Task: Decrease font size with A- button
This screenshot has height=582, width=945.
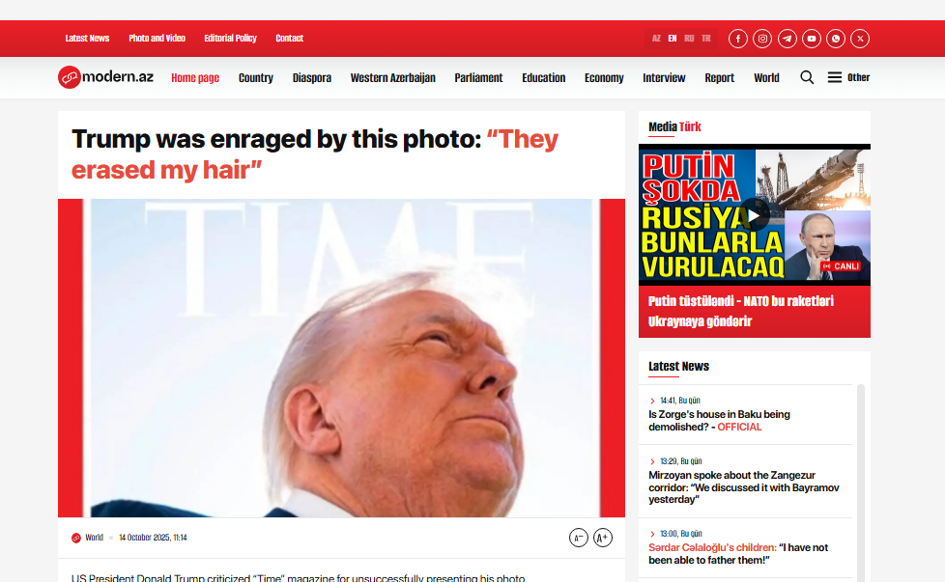Action: (579, 538)
